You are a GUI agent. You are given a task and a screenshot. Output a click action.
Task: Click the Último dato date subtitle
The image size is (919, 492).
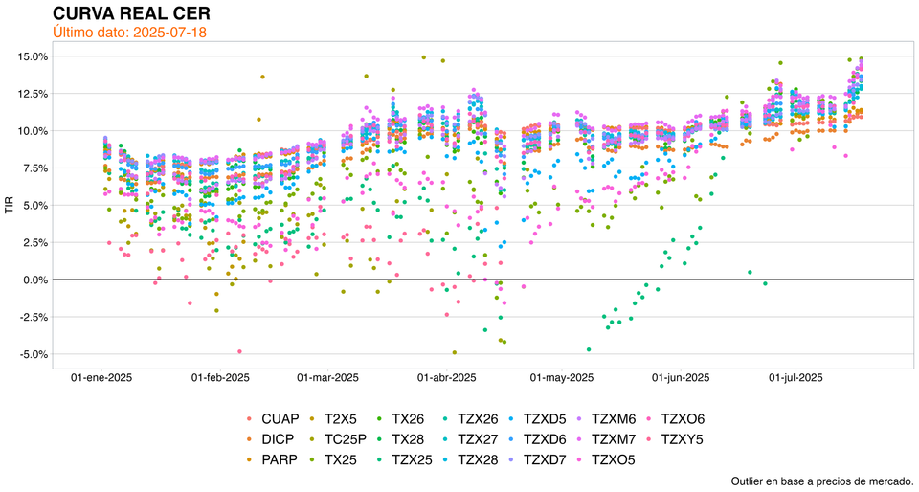click(129, 33)
